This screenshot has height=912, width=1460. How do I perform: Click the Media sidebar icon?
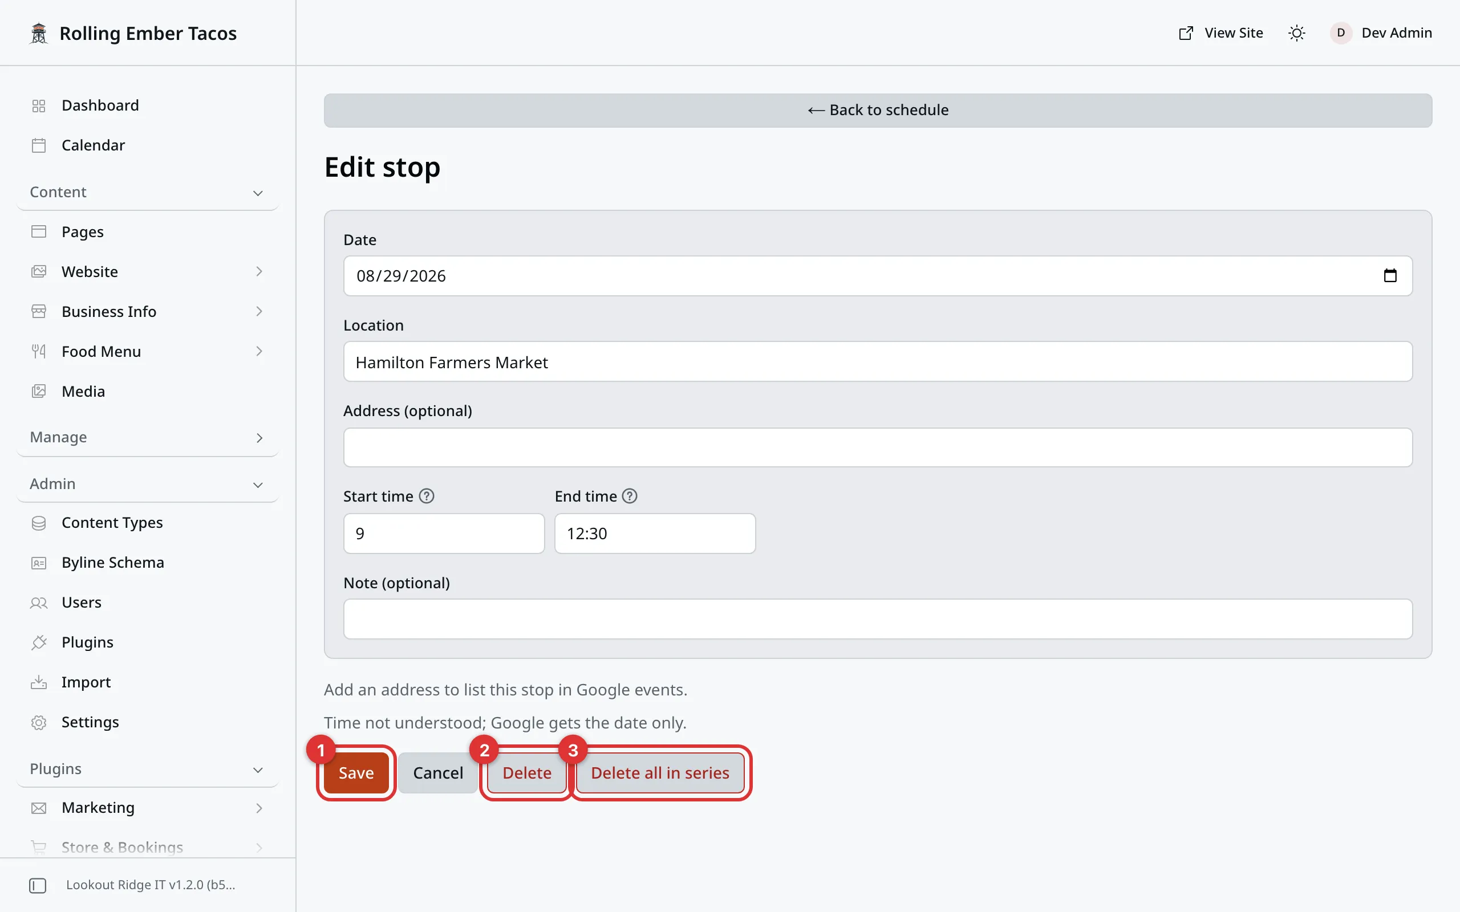click(39, 392)
